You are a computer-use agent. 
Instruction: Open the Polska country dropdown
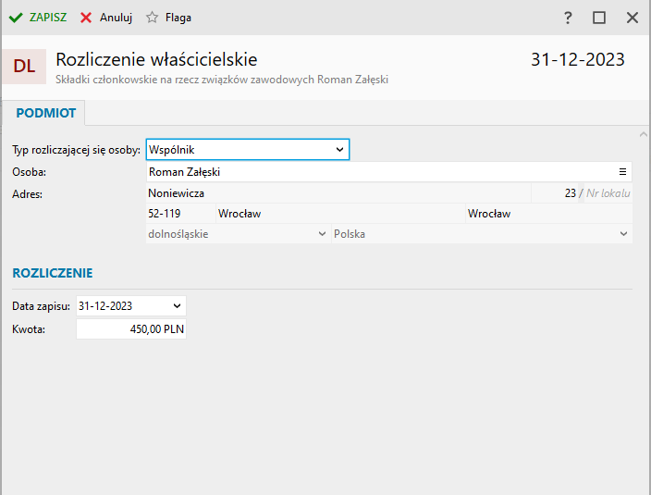[x=623, y=234]
